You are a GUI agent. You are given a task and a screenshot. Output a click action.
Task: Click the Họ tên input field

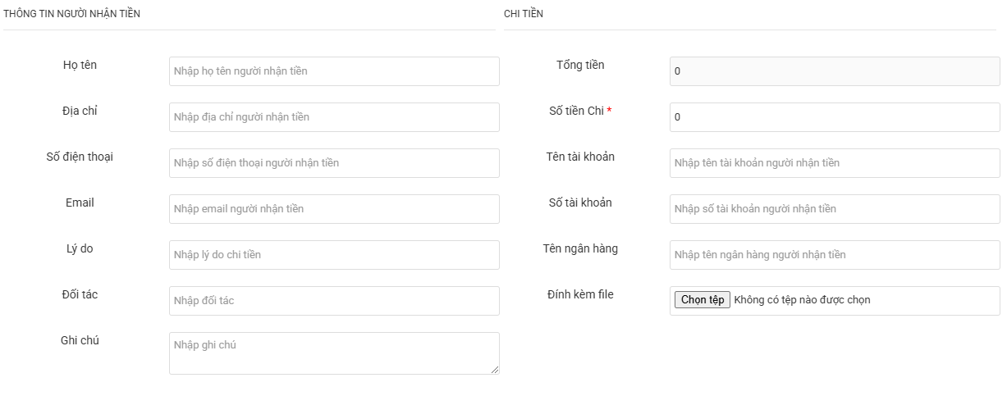(x=334, y=71)
